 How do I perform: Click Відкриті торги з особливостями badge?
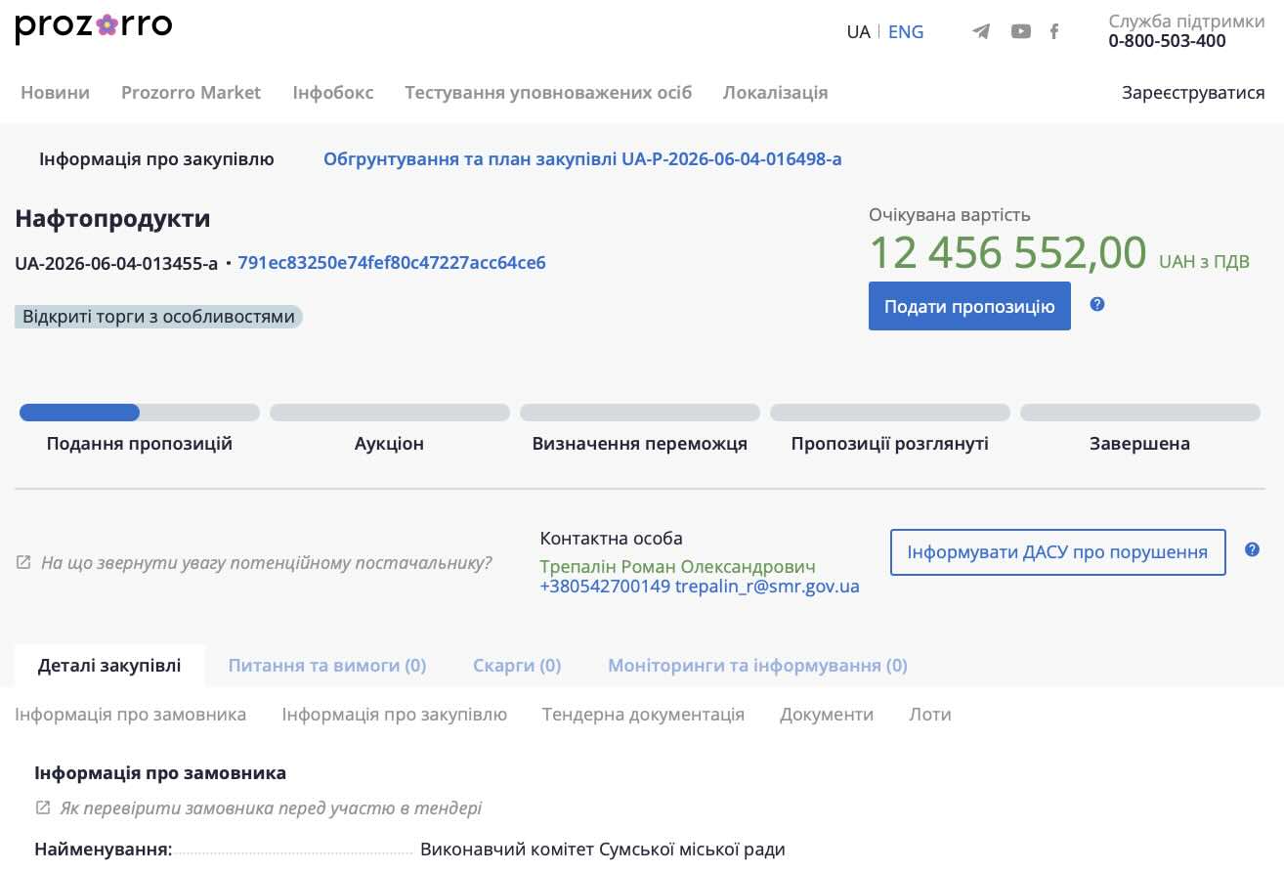point(158,317)
